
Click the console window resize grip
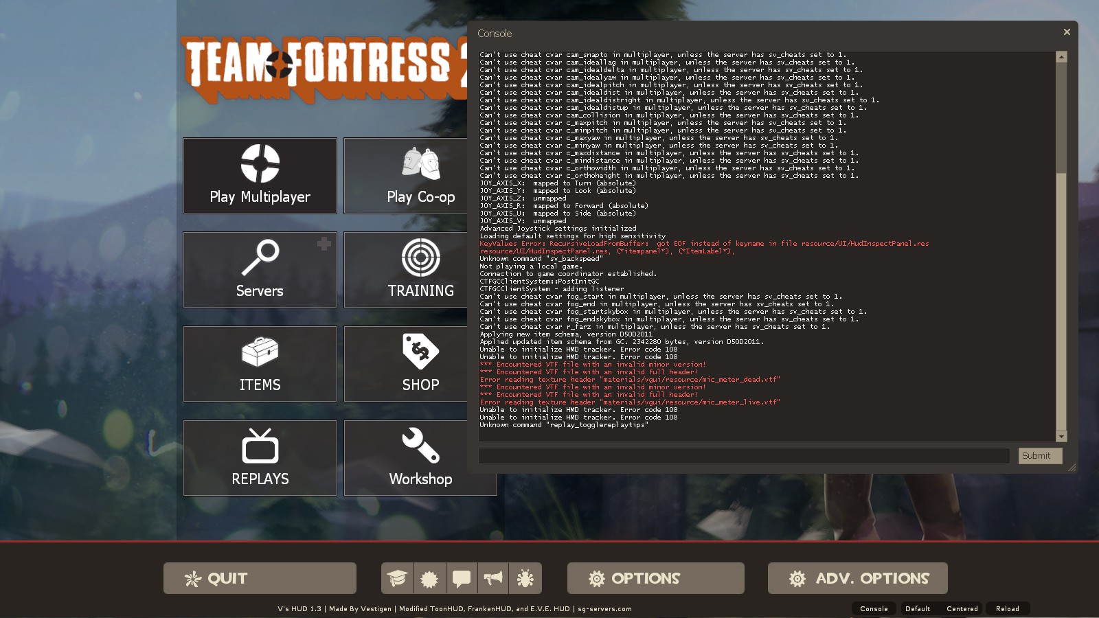[x=1072, y=467]
